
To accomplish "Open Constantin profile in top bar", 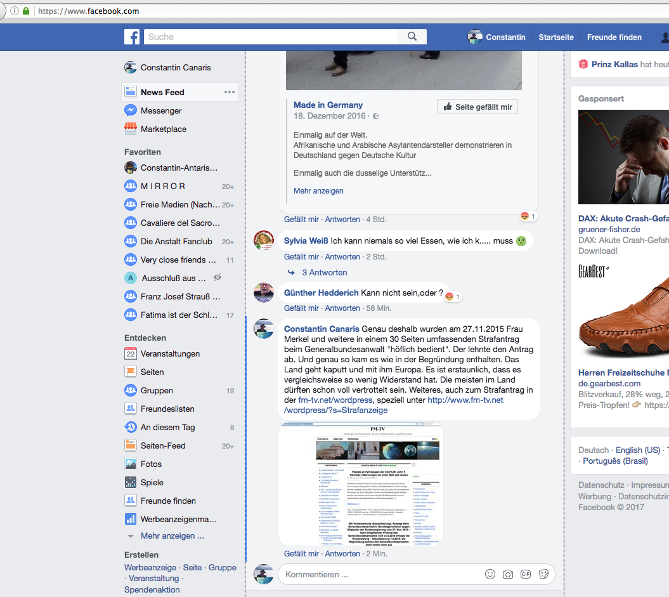I will pyautogui.click(x=497, y=37).
